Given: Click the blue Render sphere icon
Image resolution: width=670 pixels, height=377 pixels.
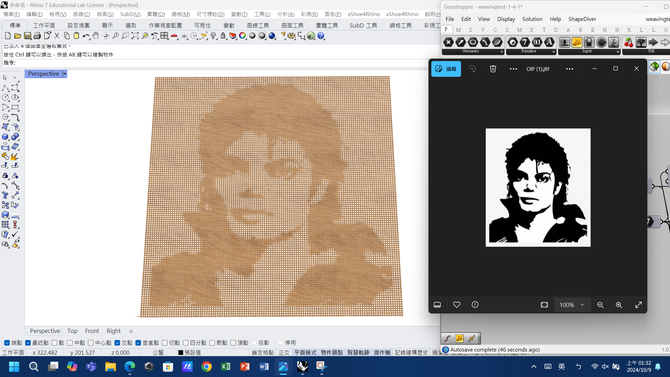Looking at the screenshot, I should (272, 36).
